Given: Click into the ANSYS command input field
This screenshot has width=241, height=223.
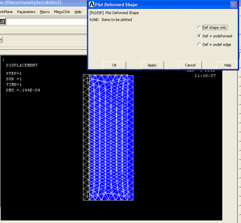Looking at the screenshot, I should 46,22.
